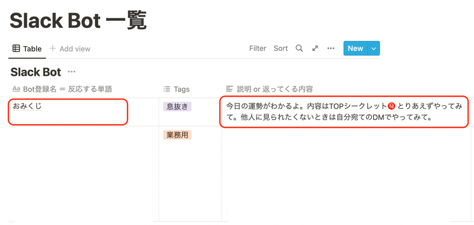Open the Sort menu

coord(280,49)
